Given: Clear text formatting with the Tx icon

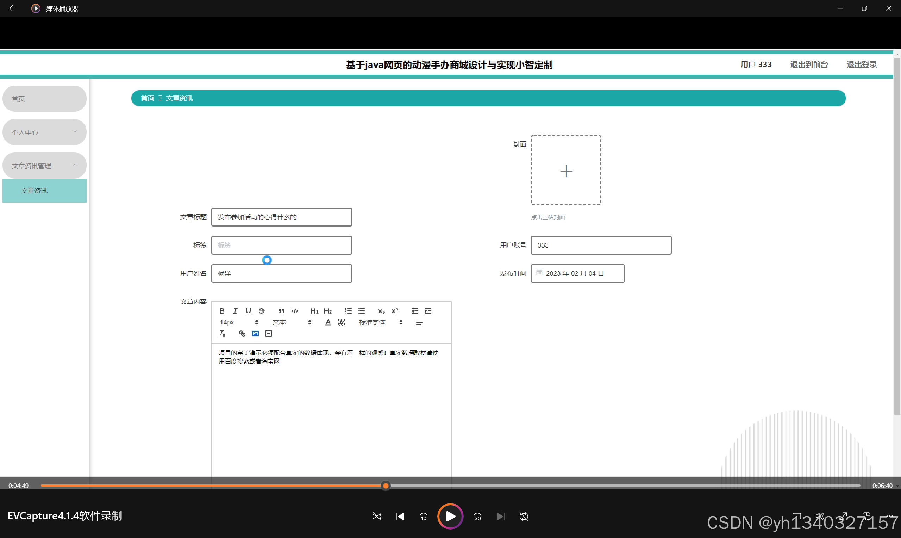Looking at the screenshot, I should (222, 334).
